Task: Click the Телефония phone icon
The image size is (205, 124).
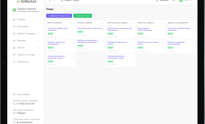Action: 157,1
